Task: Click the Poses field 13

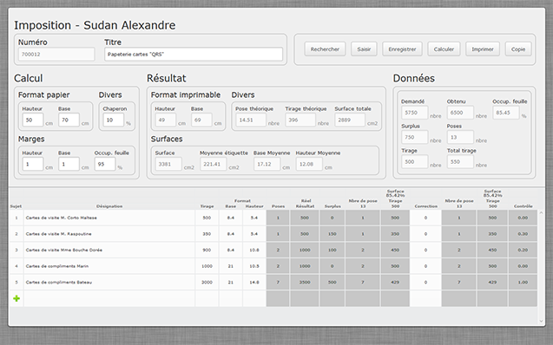Action: 460,137
